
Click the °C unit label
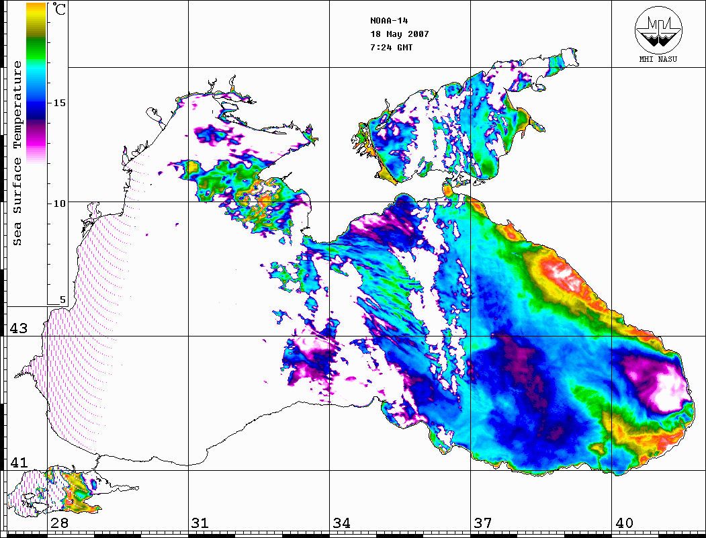[58, 9]
